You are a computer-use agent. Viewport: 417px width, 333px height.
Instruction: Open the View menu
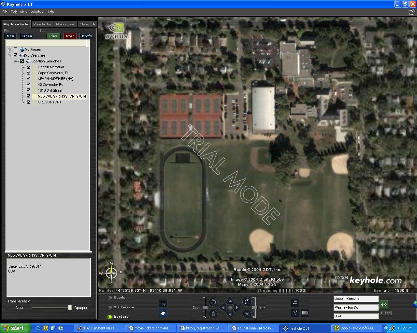[x=24, y=12]
